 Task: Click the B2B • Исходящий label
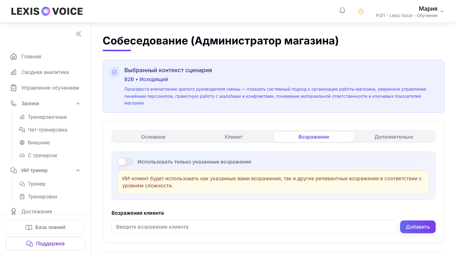[x=146, y=79]
